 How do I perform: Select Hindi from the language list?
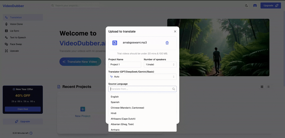[x=142, y=113]
